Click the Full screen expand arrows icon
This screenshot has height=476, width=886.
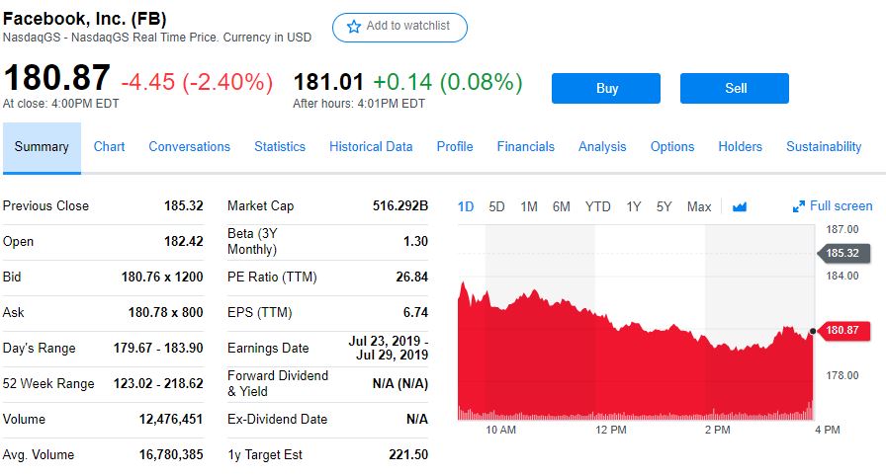(799, 206)
